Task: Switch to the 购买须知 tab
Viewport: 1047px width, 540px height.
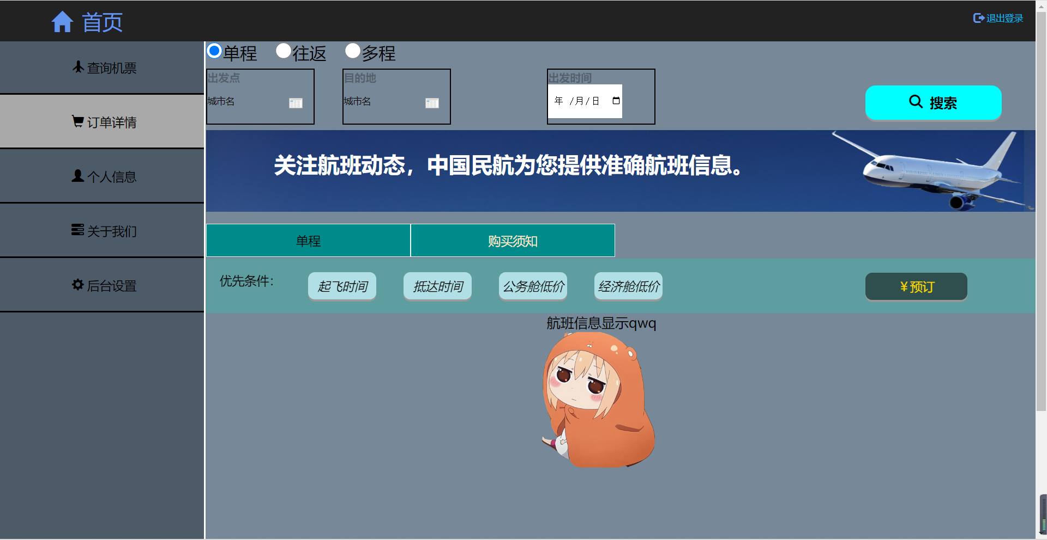Action: click(513, 241)
